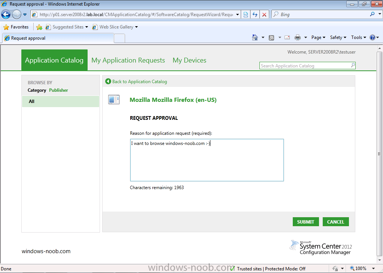
Task: Stop loading with the red X icon
Action: [264, 15]
